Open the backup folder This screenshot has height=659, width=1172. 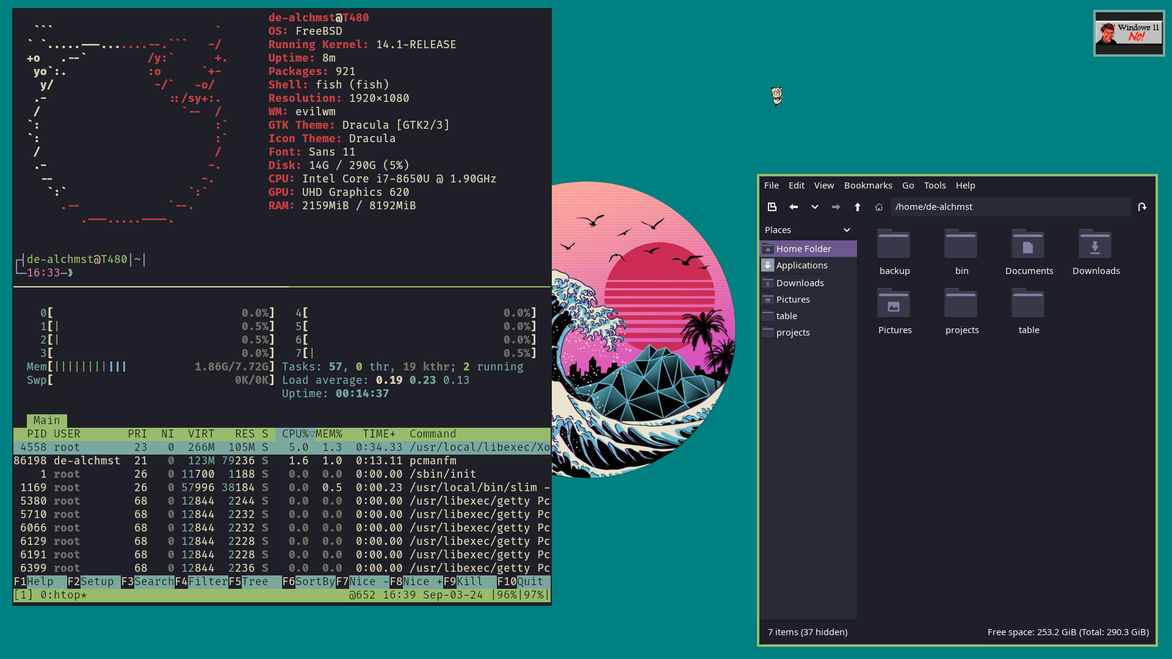pyautogui.click(x=894, y=245)
